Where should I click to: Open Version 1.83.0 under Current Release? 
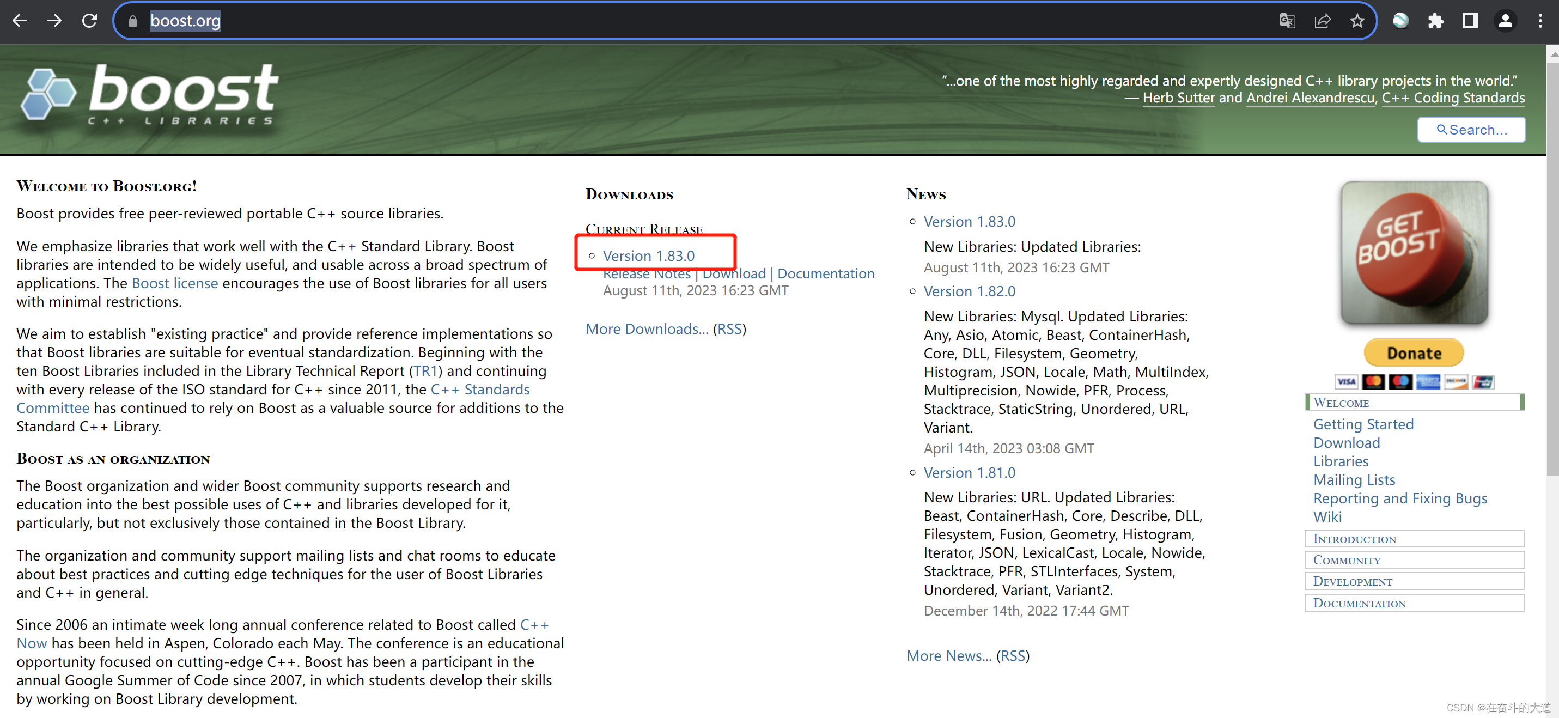click(x=648, y=256)
